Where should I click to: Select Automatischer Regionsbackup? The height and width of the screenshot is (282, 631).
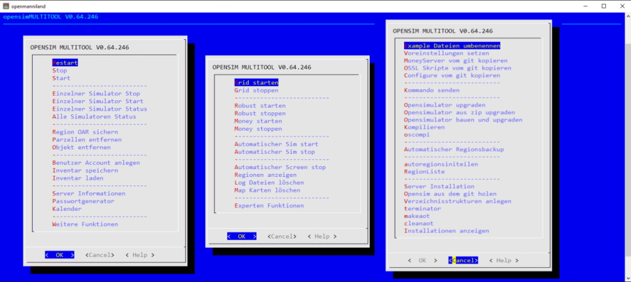(x=454, y=149)
